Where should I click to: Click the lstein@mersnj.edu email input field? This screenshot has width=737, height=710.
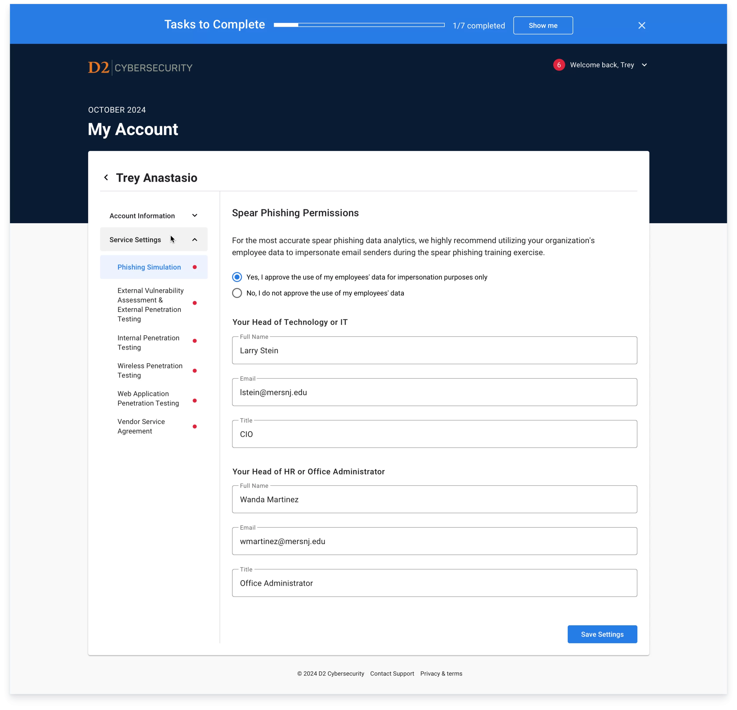click(x=434, y=392)
